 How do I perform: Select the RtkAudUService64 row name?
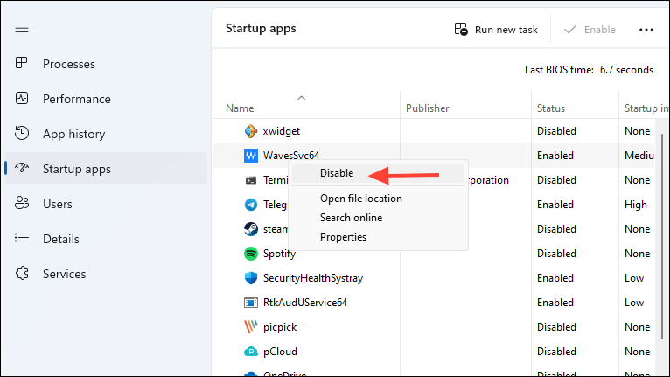[x=305, y=303]
